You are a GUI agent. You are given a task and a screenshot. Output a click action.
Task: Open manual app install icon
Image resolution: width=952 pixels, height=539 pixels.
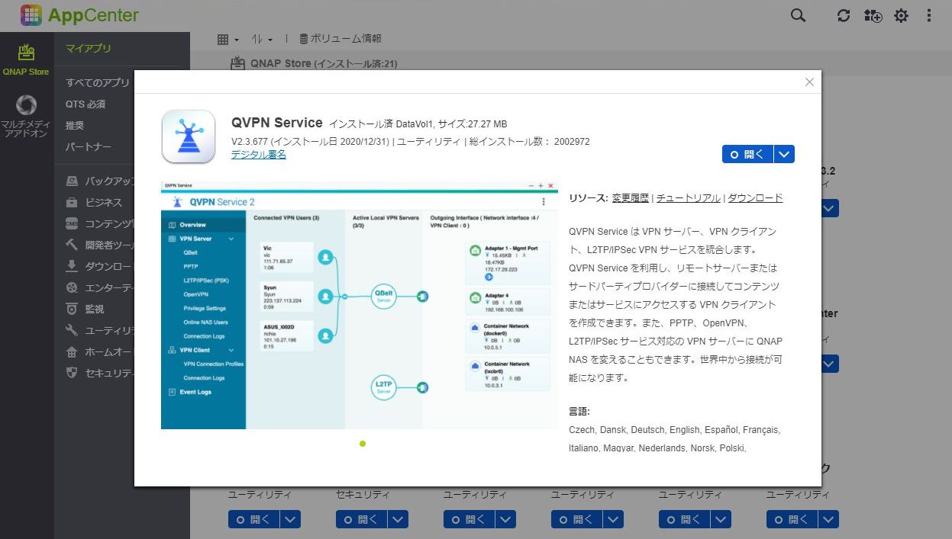point(873,15)
